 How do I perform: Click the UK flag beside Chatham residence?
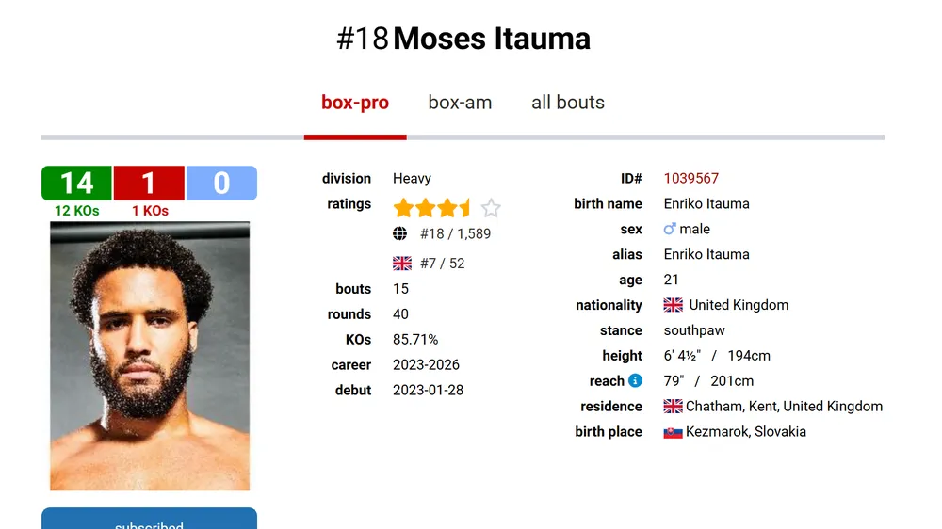[x=673, y=407]
